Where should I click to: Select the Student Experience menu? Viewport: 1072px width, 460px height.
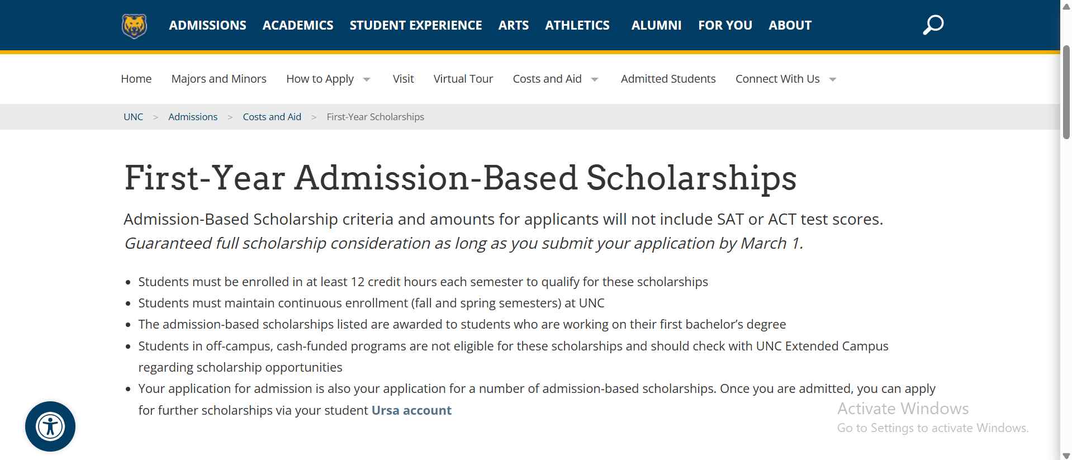(x=415, y=25)
